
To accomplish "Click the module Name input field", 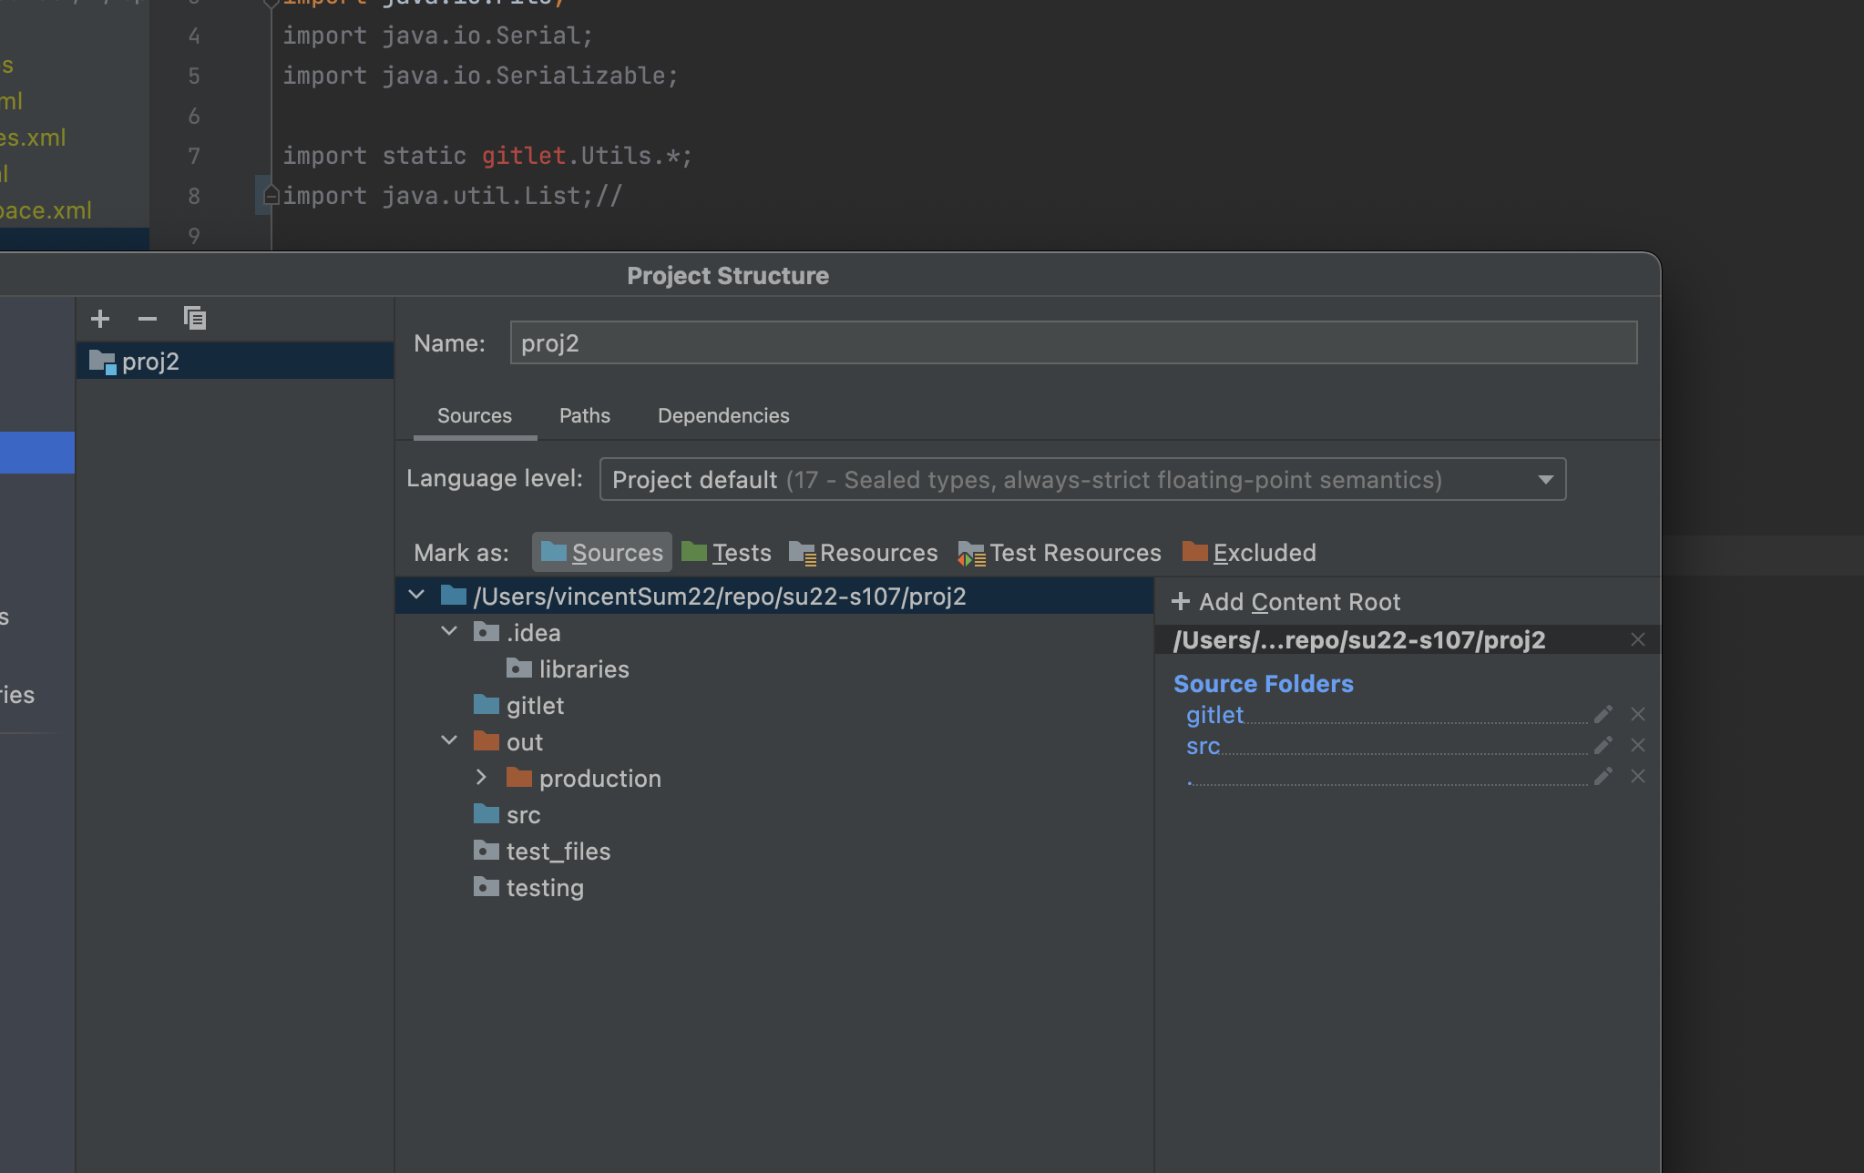I will (1073, 343).
